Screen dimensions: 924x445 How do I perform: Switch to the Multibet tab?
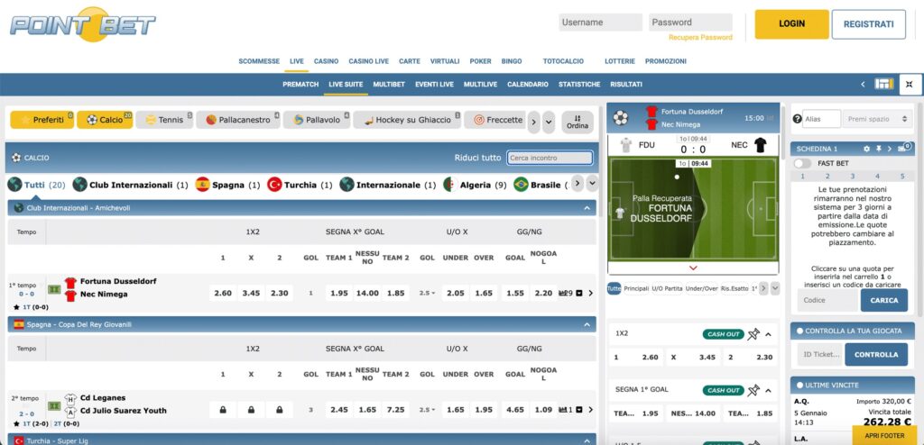click(389, 84)
